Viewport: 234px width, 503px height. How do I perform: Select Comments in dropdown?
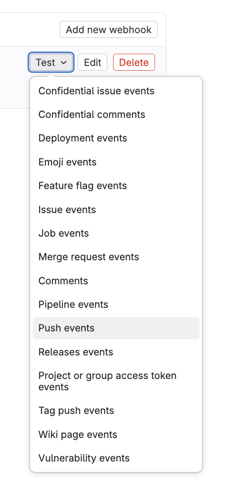[116, 281]
